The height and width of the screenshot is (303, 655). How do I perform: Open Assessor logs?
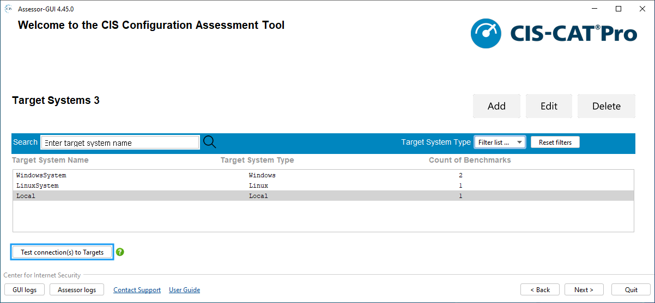click(77, 290)
